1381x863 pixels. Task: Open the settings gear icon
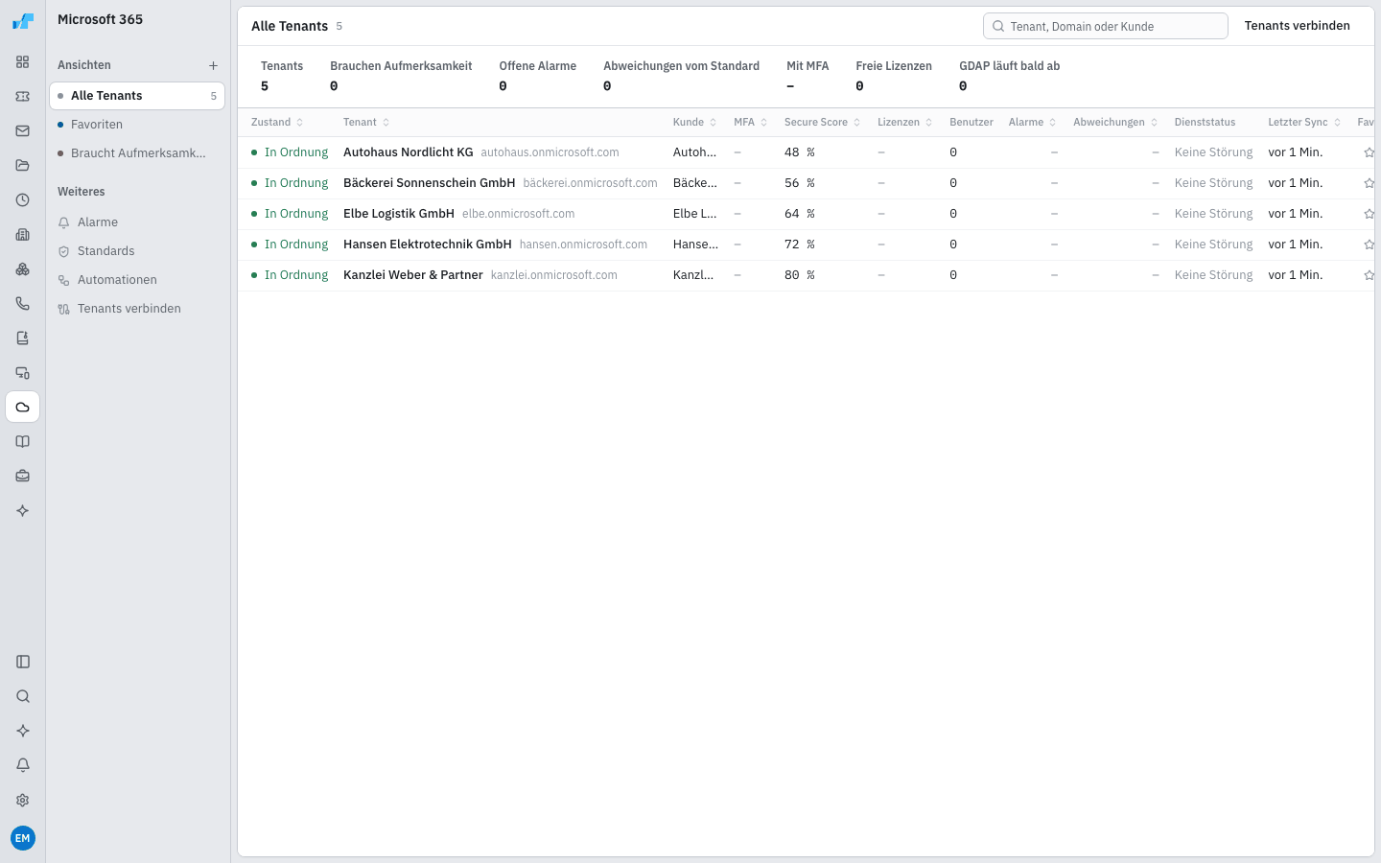coord(23,800)
